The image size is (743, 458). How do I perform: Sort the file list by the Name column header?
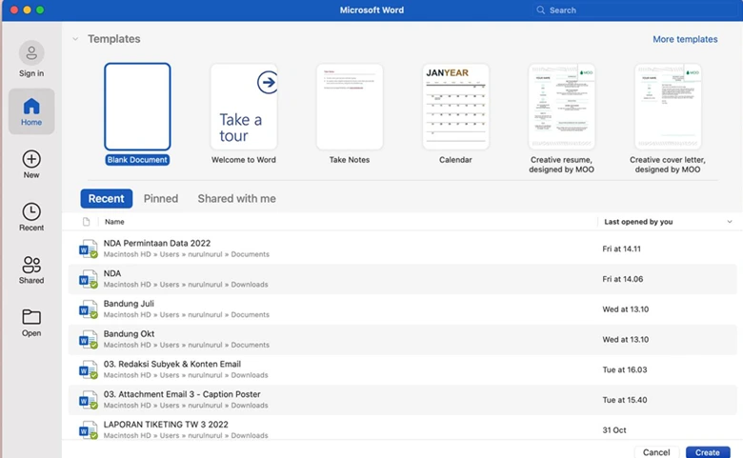[x=114, y=222]
